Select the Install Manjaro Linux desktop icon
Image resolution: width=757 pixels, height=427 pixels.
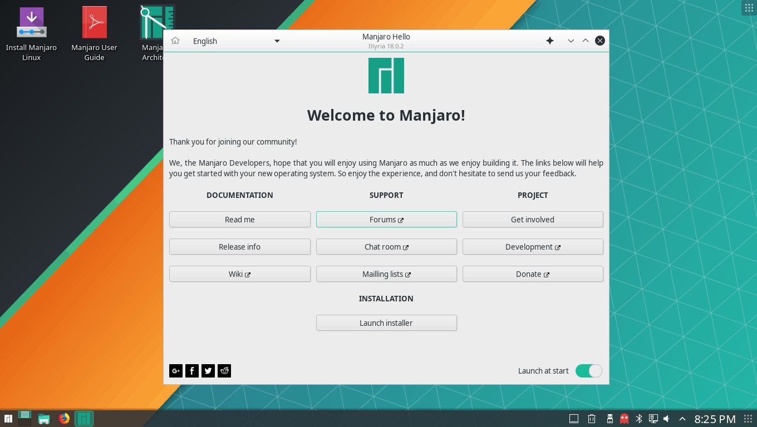point(31,33)
